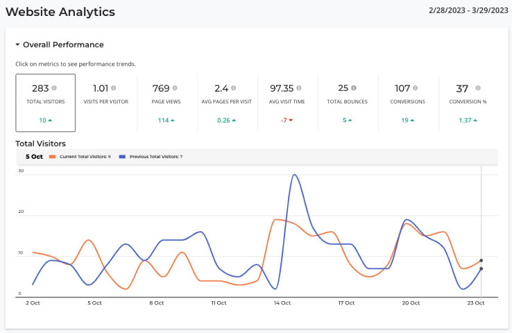Select the Avg Pages Per Visit metric
The image size is (512, 333).
click(x=226, y=103)
